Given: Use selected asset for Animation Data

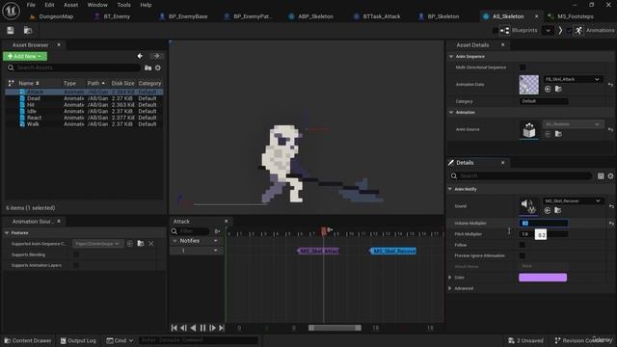Looking at the screenshot, I should [548, 90].
